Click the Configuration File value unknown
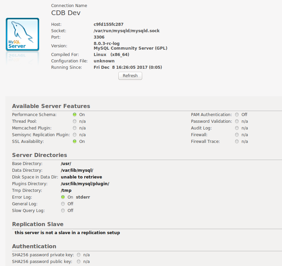 [x=104, y=61]
